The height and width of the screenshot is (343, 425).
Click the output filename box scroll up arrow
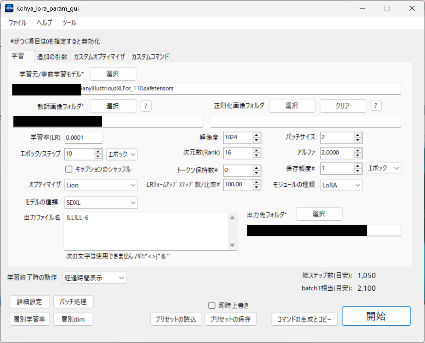[232, 218]
